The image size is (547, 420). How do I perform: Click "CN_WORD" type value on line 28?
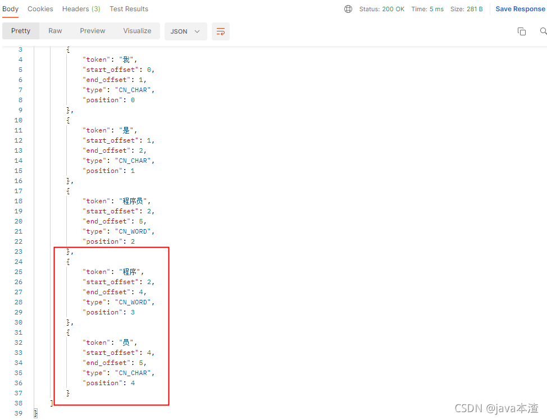pos(133,303)
